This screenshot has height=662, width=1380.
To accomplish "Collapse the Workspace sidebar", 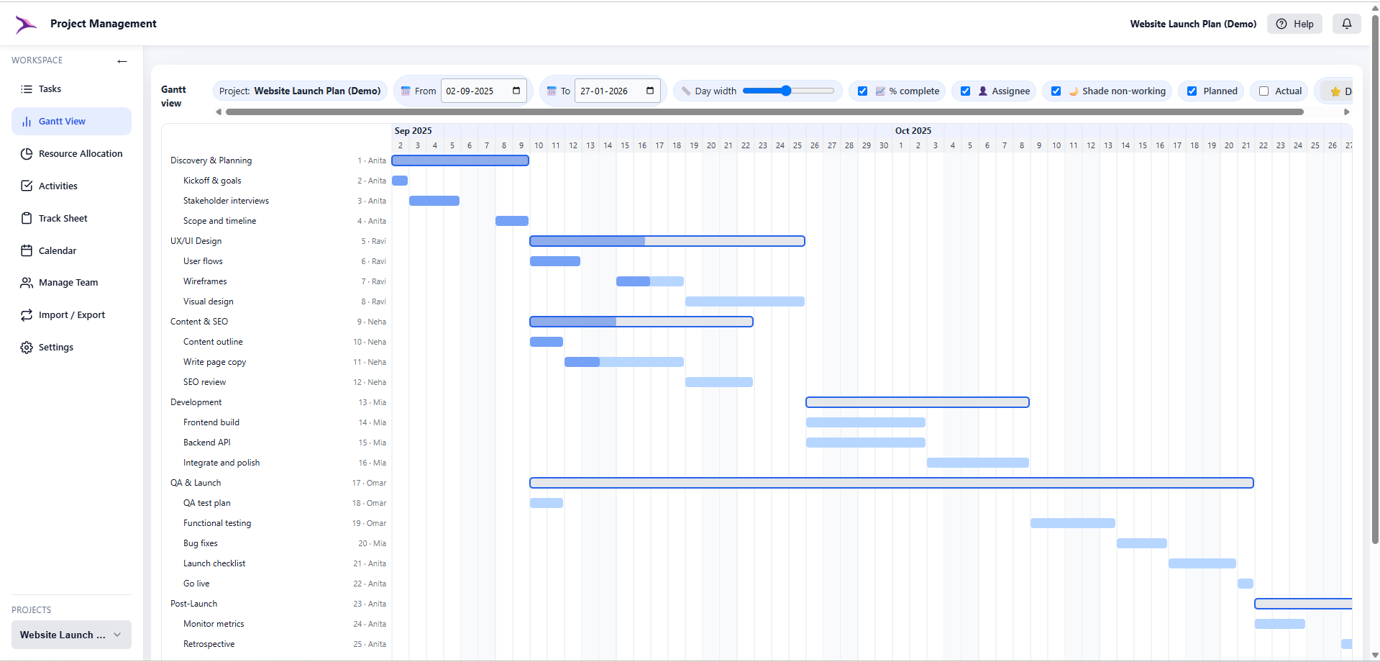I will [122, 61].
